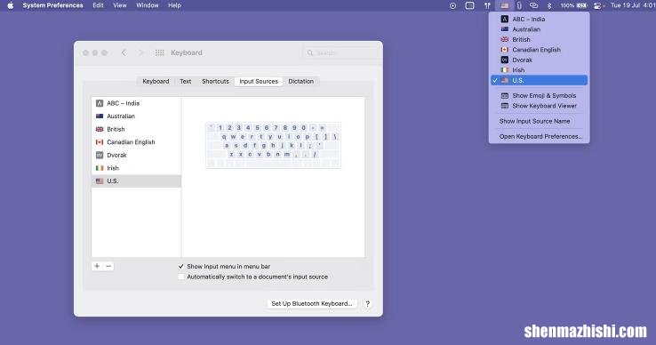This screenshot has width=656, height=345.
Task: Close the Keyboard preferences window
Action: (x=85, y=52)
